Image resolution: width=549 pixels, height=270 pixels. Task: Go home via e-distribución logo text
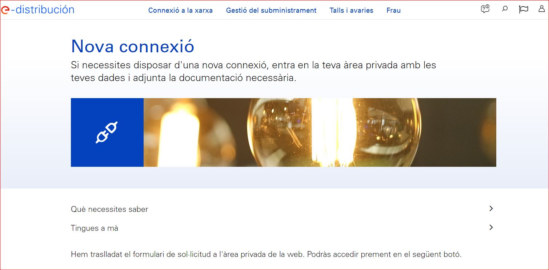[x=42, y=9]
